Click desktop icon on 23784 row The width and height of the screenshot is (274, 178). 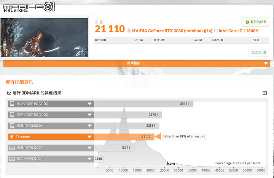click(x=12, y=115)
